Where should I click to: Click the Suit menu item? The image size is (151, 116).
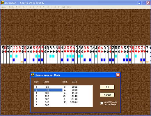click(63, 7)
